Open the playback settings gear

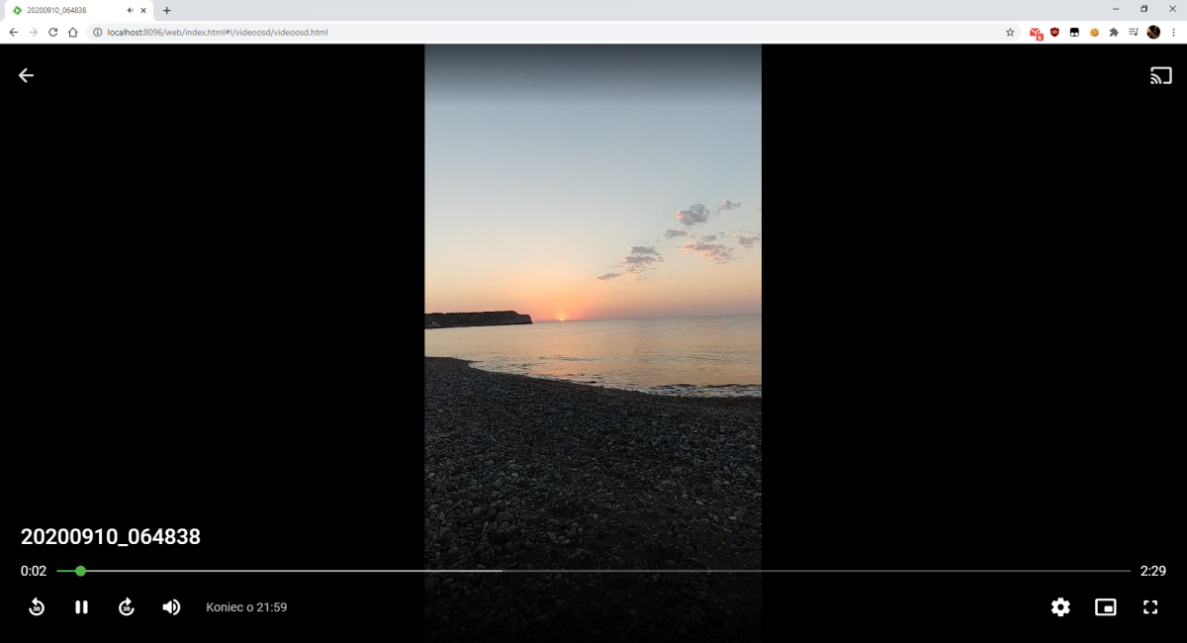(x=1060, y=607)
